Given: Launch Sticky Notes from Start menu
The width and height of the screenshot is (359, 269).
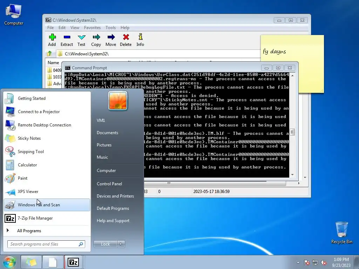Looking at the screenshot, I should [x=47, y=138].
